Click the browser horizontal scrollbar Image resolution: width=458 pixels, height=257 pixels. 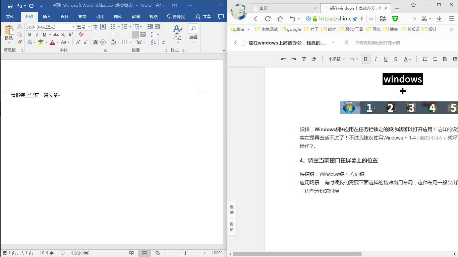pos(297,254)
